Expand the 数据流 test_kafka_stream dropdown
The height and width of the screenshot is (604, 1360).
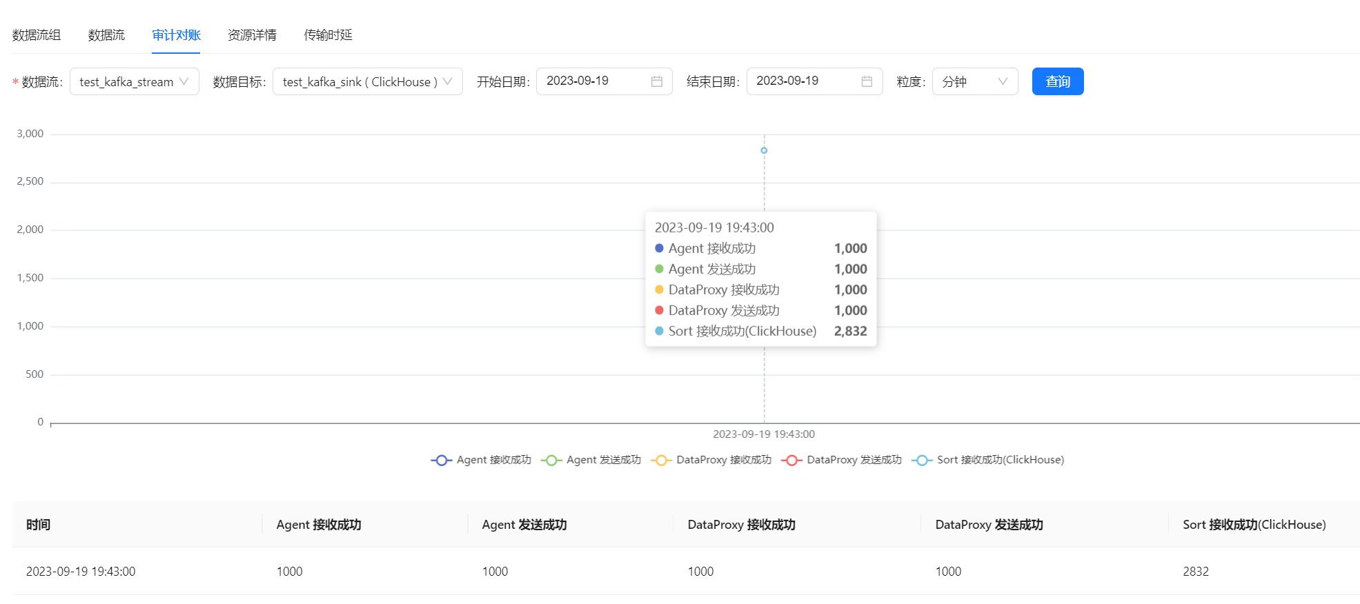point(134,81)
